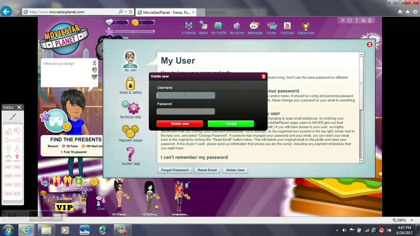
Task: Open the YouTube icon
Action: [x=287, y=28]
